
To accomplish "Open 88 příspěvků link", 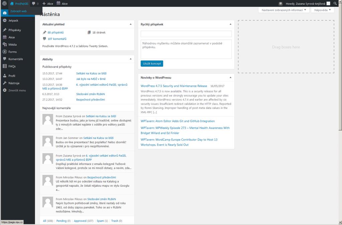I will [x=56, y=32].
